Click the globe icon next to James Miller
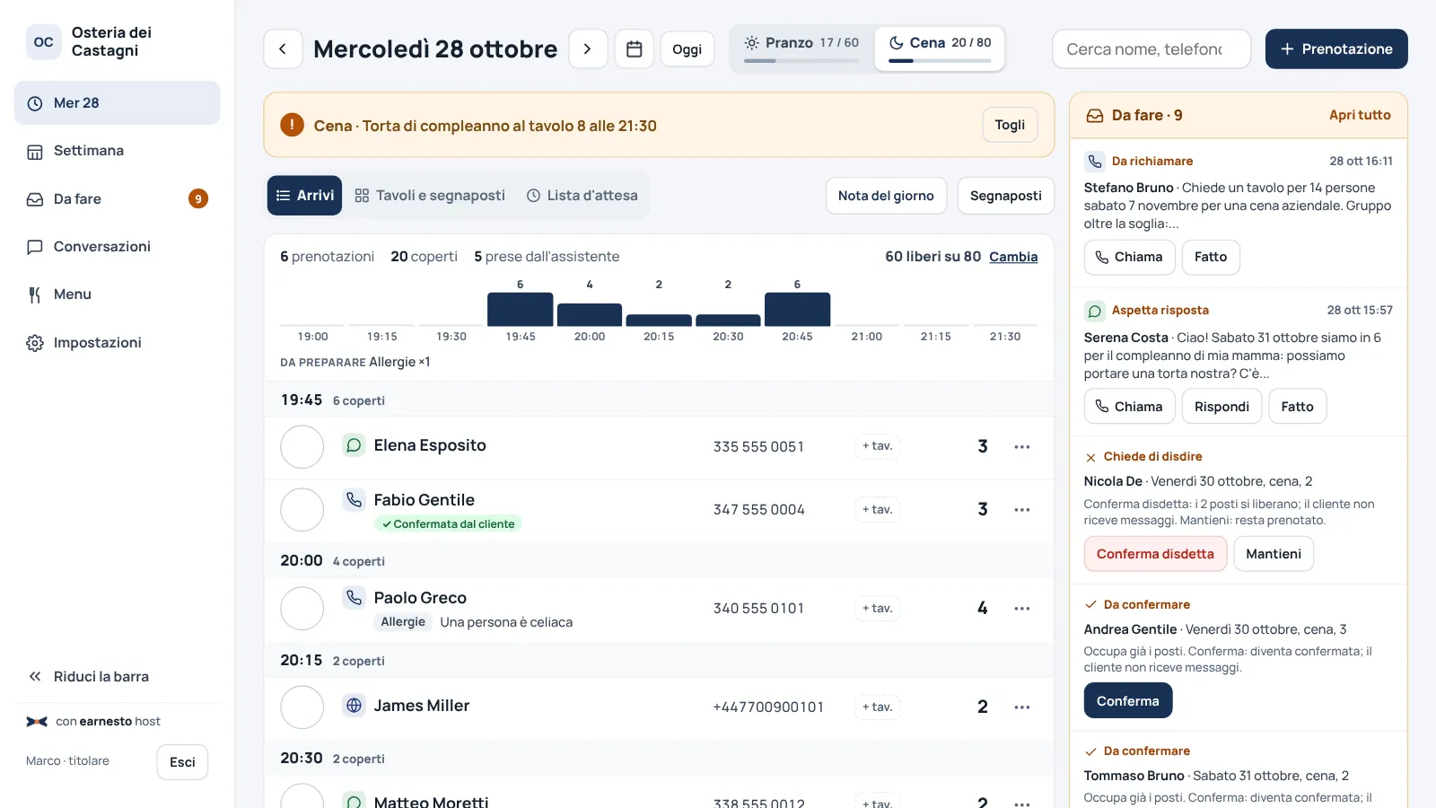 (355, 706)
